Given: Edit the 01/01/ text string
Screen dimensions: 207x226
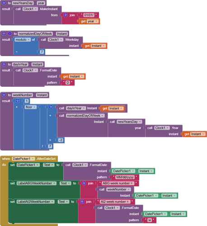Looking at the screenshot, I should pos(89,15).
